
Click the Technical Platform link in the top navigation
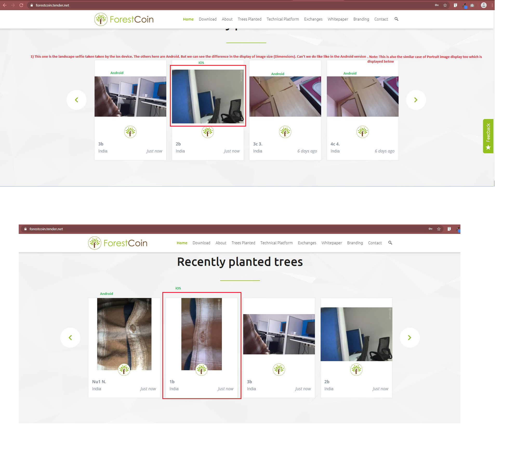[283, 19]
